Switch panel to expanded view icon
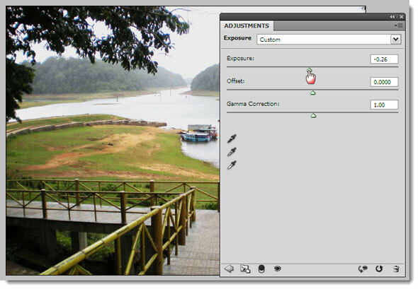The height and width of the screenshot is (289, 418). [x=245, y=269]
